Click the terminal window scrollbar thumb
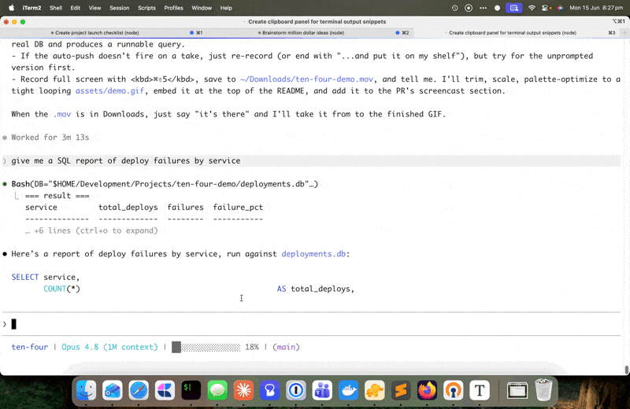 (x=626, y=370)
